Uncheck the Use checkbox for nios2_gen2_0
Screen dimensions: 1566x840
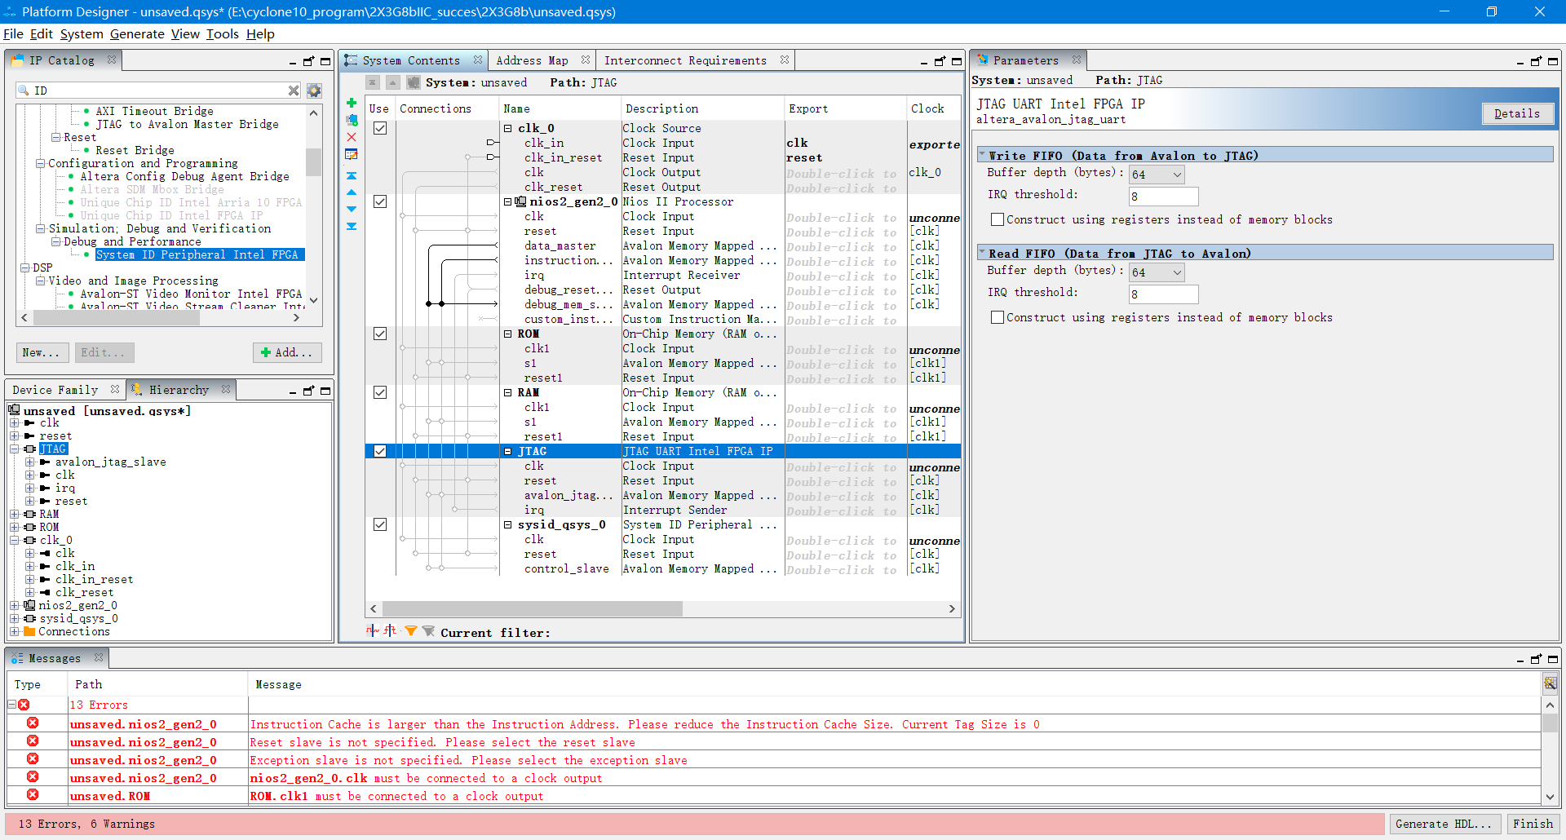click(380, 201)
